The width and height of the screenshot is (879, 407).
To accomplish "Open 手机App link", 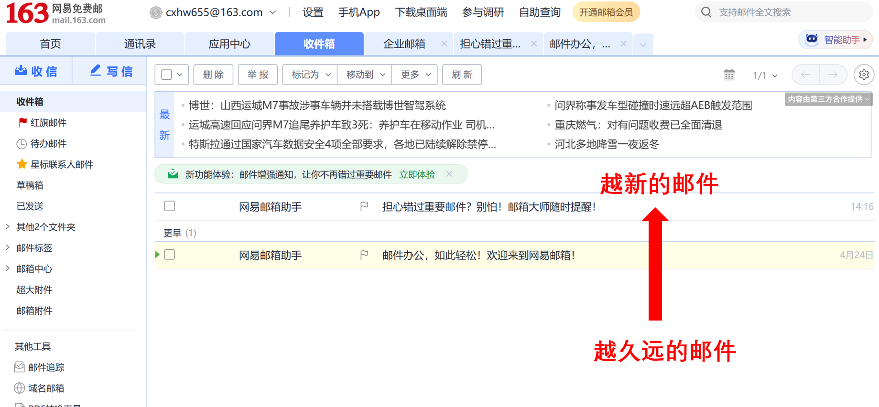I will point(359,12).
